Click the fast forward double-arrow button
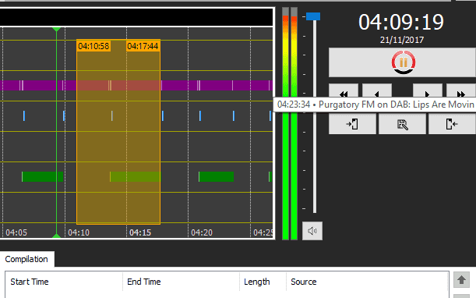 point(461,91)
